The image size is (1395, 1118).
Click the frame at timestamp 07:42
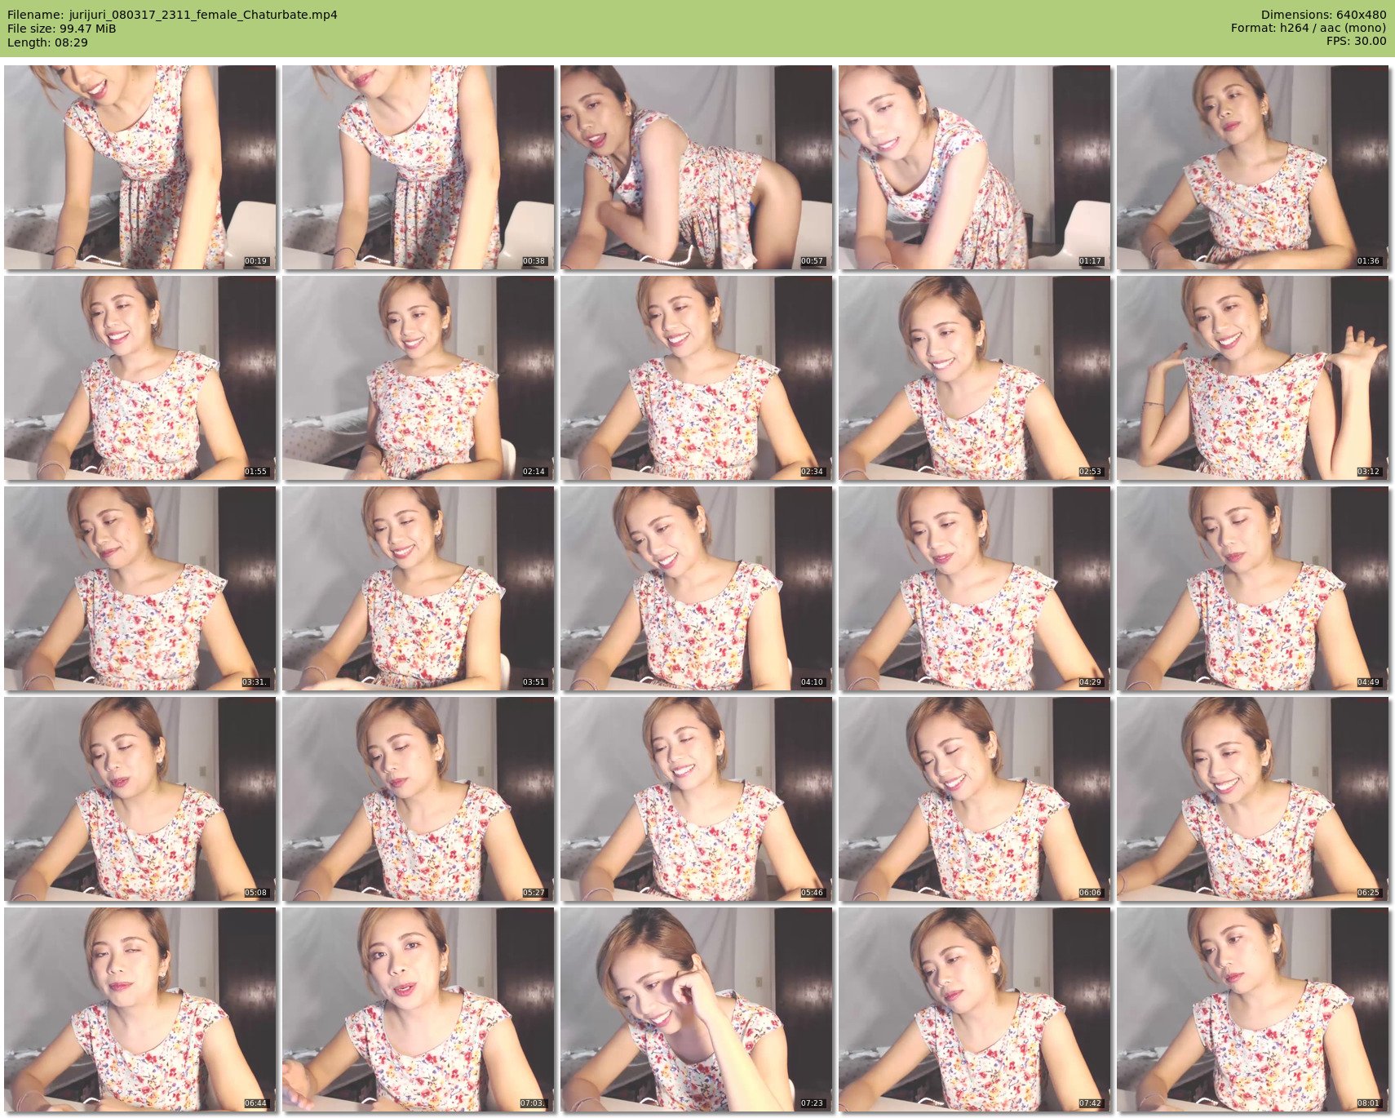tap(975, 1009)
